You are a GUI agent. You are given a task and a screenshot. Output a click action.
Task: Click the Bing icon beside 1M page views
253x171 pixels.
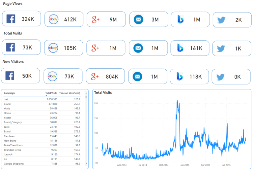[x=181, y=19]
